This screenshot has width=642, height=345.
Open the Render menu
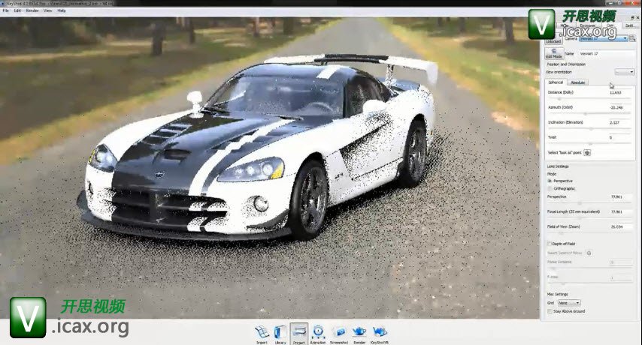[x=32, y=10]
